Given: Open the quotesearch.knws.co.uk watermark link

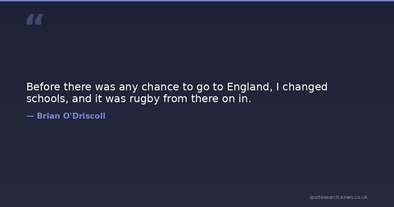Looking at the screenshot, I should tap(338, 197).
